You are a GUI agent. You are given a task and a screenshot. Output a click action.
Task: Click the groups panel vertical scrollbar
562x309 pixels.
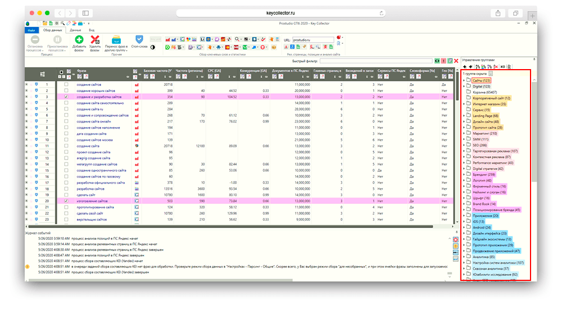click(x=534, y=131)
